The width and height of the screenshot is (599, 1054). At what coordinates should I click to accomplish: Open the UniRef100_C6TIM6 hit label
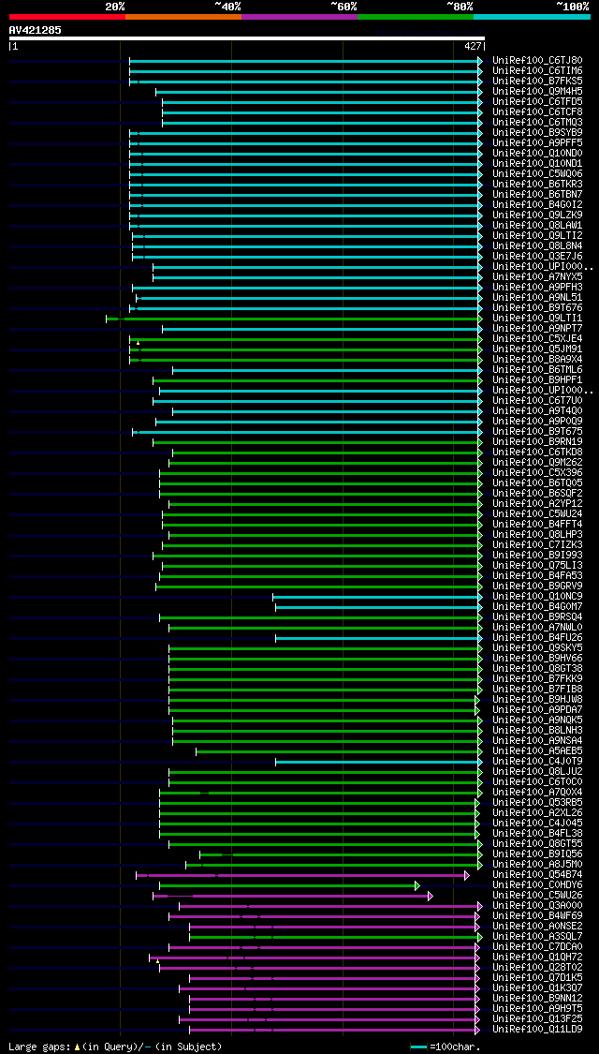coord(537,70)
